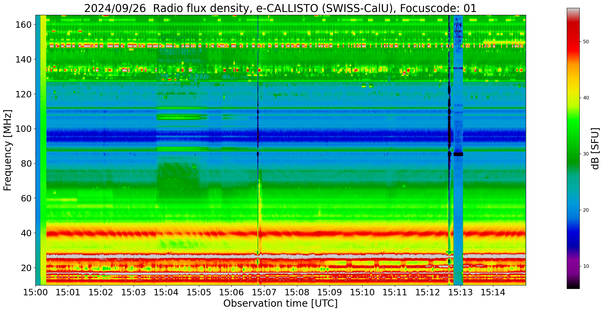
Task: Click the colorbar 50 dB tick label
Action: [x=586, y=42]
